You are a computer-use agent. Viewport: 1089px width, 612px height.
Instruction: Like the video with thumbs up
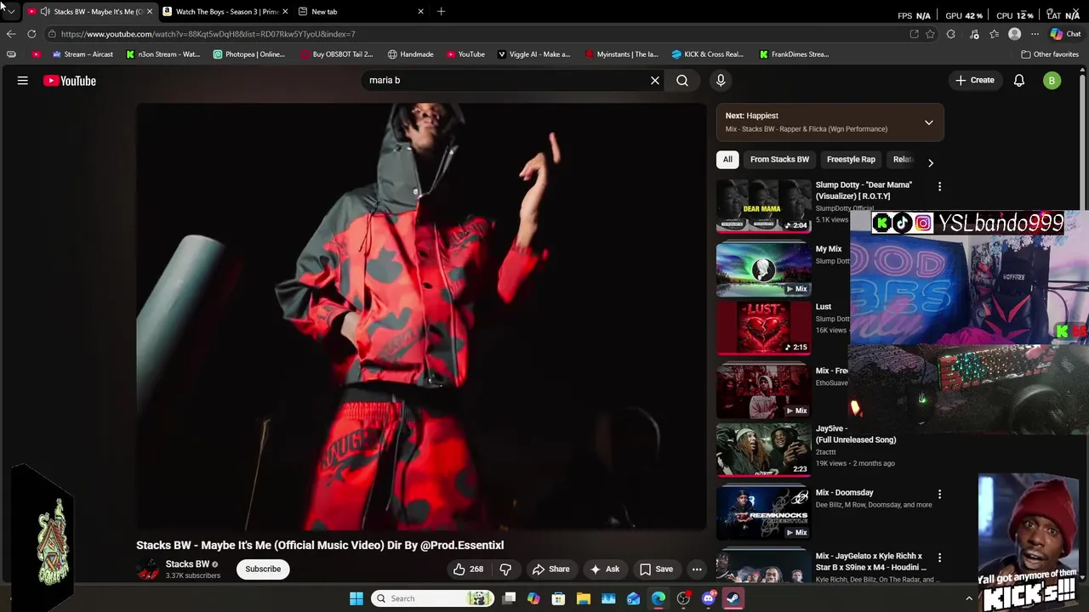pos(469,569)
